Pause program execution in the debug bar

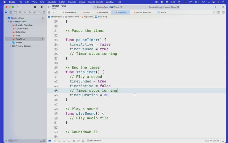tap(55, 141)
